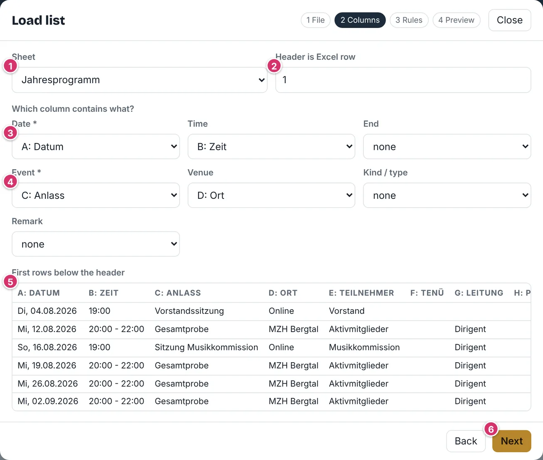Click the cell Di, 04.08.2026

click(x=47, y=311)
